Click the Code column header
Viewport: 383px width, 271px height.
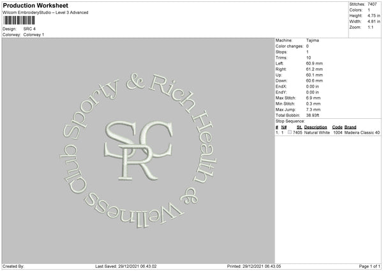[337, 127]
